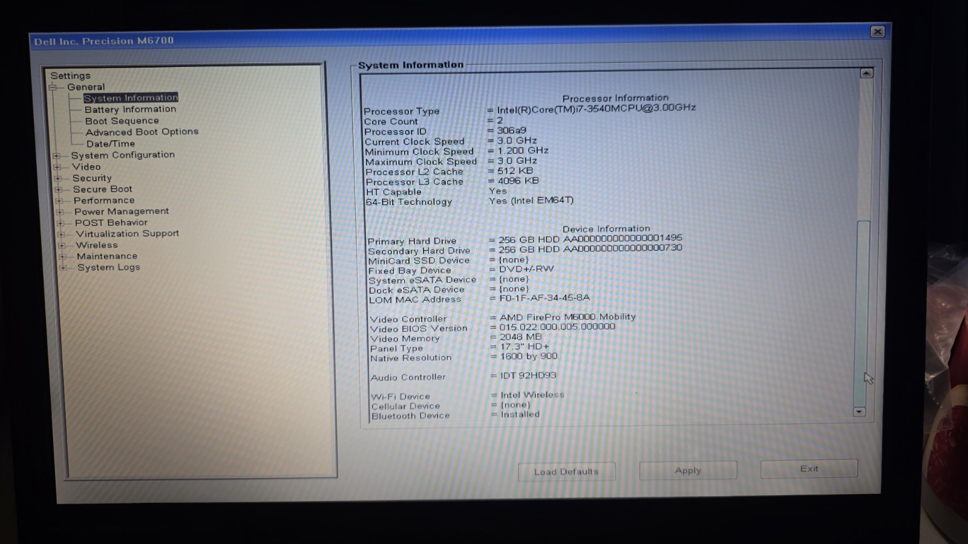Image resolution: width=968 pixels, height=544 pixels.
Task: Expand the Power Management node
Action: click(x=59, y=212)
